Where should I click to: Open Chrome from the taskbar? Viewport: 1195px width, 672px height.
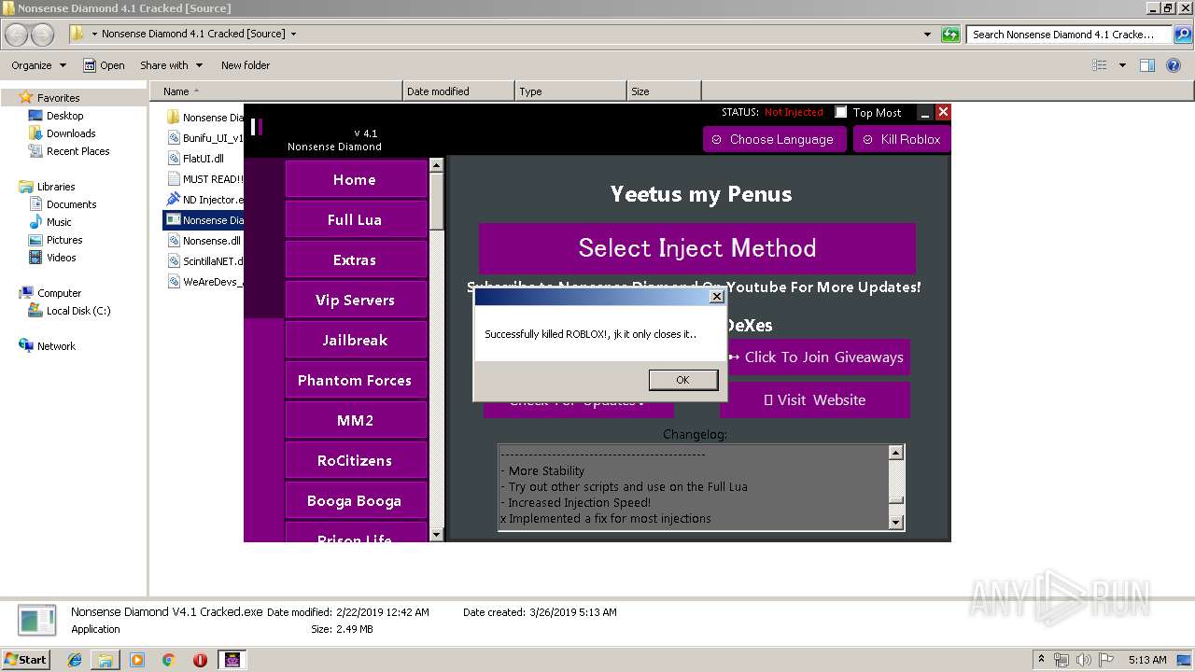click(x=168, y=660)
